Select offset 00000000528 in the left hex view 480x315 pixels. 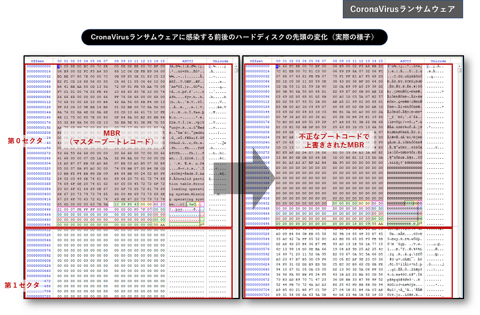(x=39, y=235)
